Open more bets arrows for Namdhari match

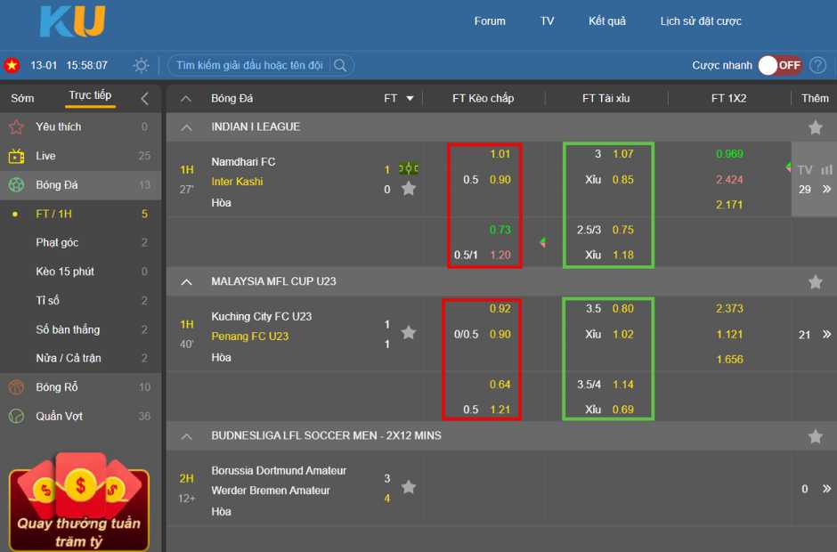pyautogui.click(x=827, y=189)
